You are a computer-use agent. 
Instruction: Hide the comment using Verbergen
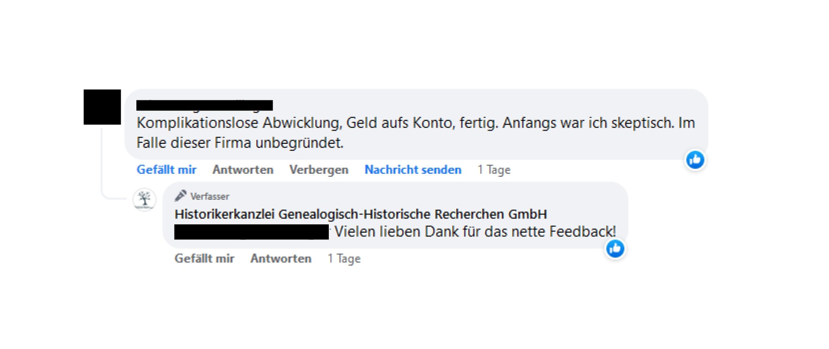pos(319,170)
